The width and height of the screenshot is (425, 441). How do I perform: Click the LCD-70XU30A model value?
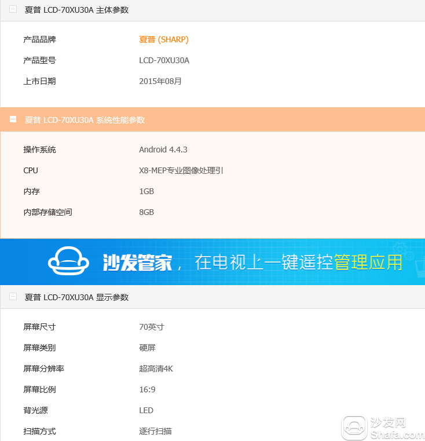(x=164, y=60)
